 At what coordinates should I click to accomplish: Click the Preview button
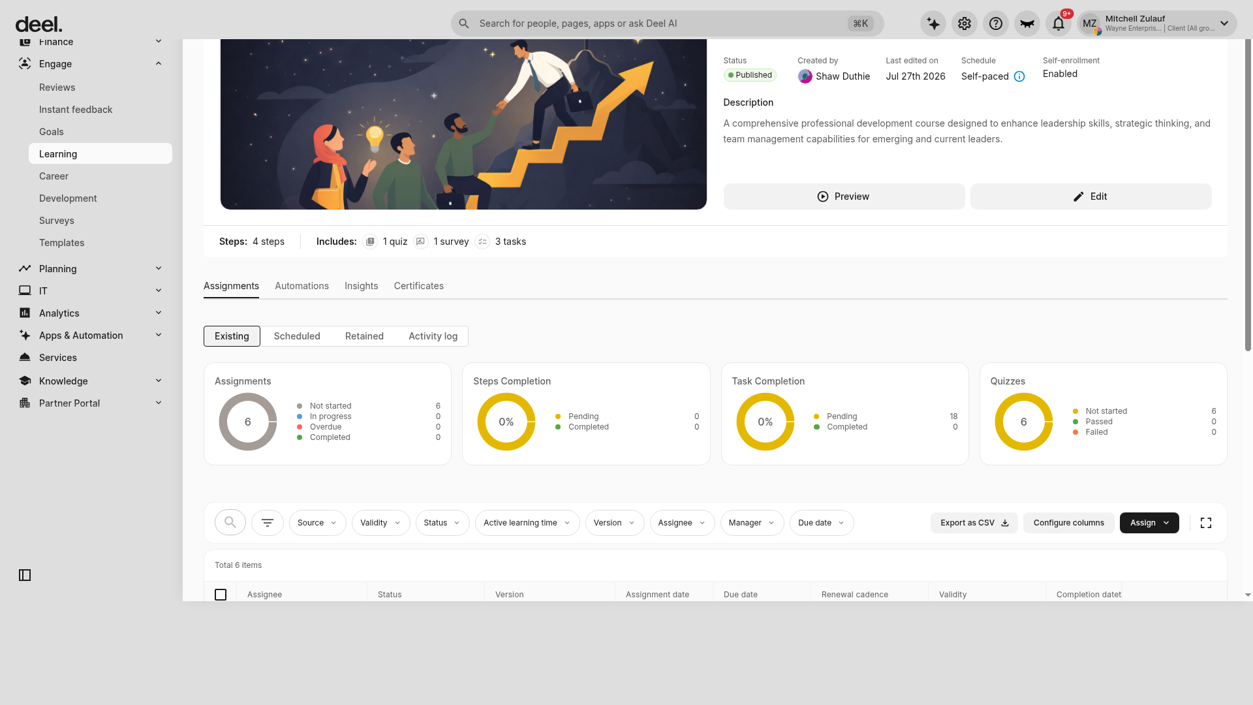844,196
